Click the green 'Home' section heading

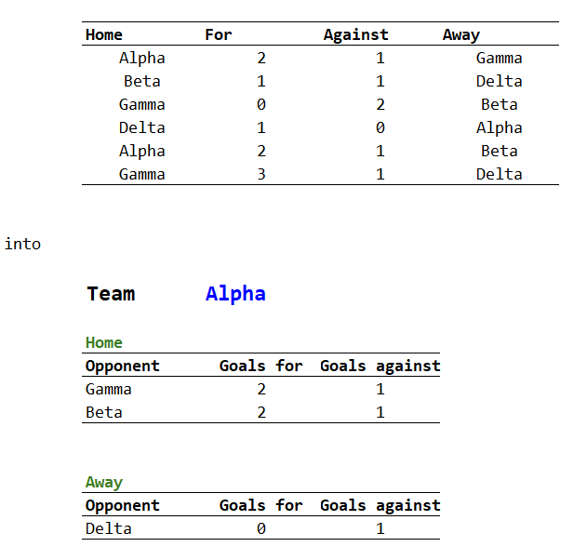103,342
